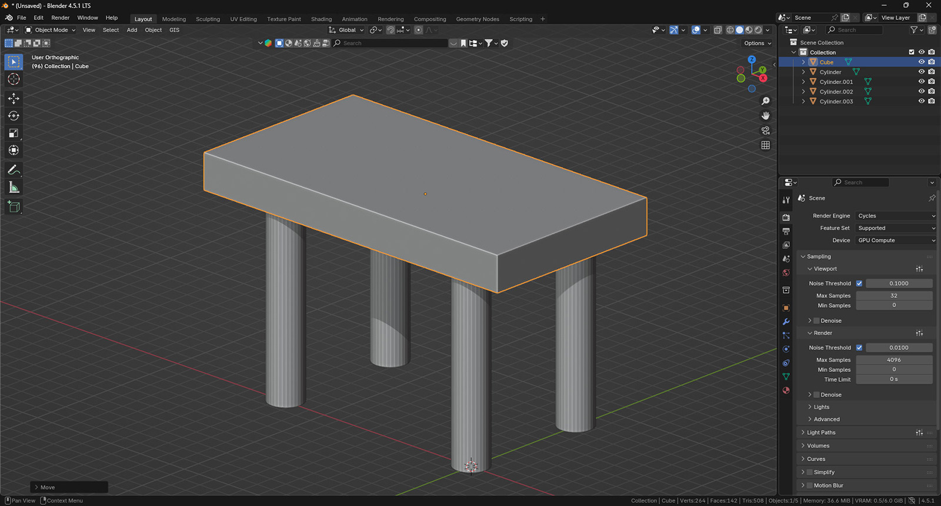Expand the Volumes panel
Image resolution: width=941 pixels, height=506 pixels.
tap(866, 446)
